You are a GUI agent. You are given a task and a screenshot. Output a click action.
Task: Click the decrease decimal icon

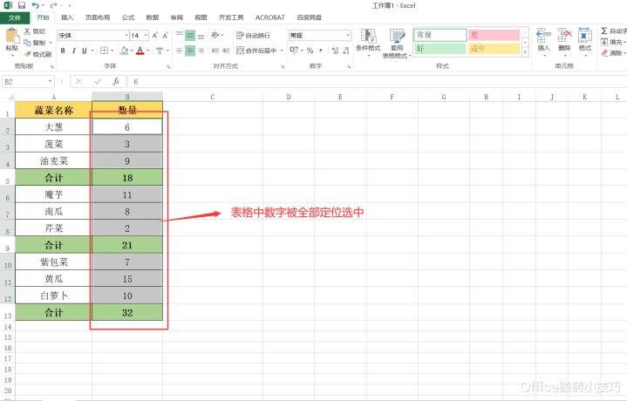pos(346,51)
